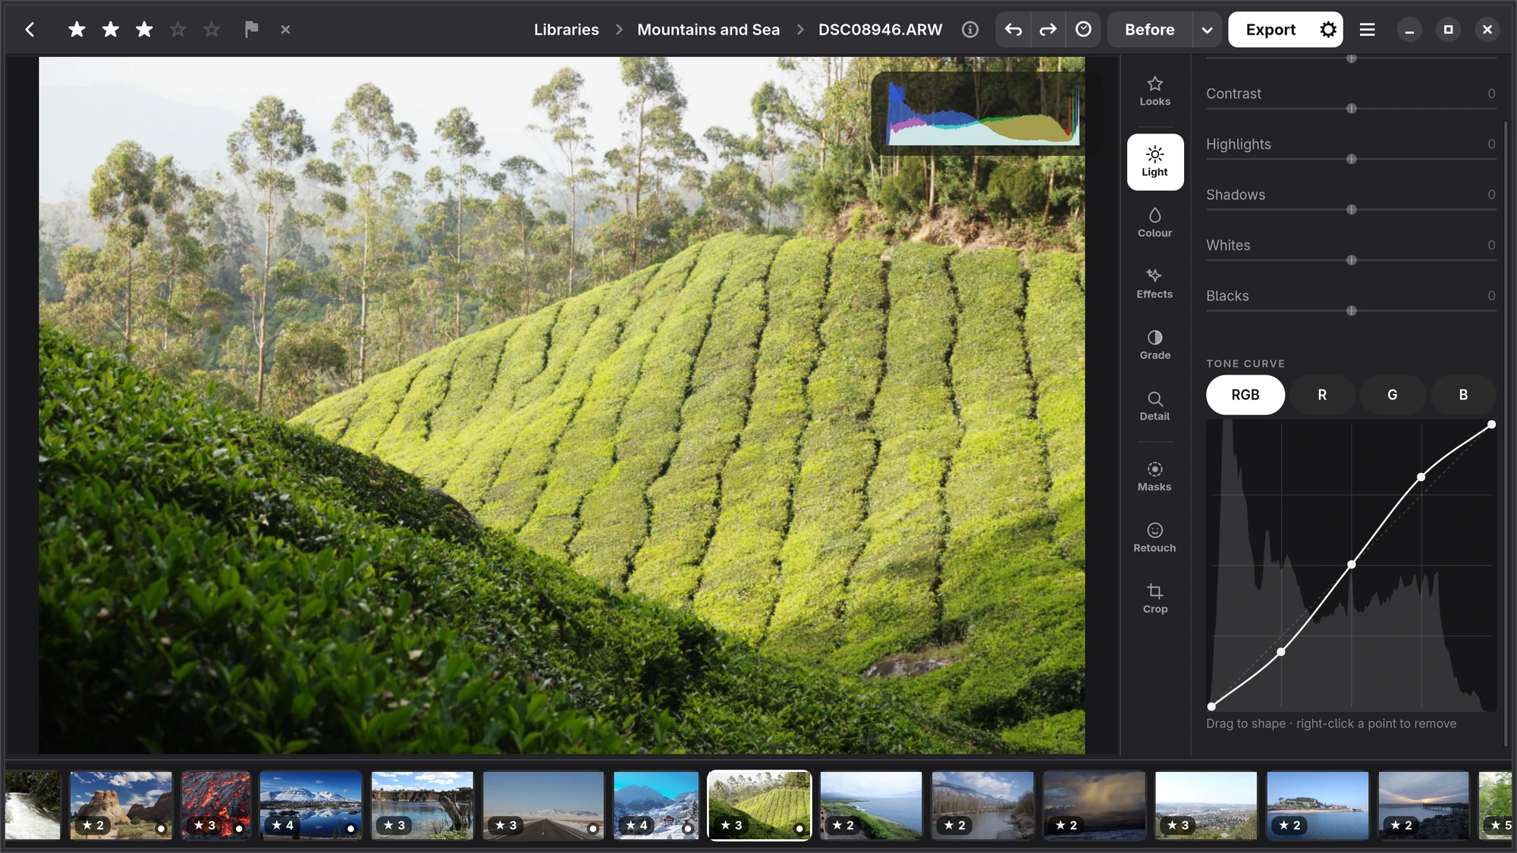Open export settings gear

pyautogui.click(x=1328, y=30)
